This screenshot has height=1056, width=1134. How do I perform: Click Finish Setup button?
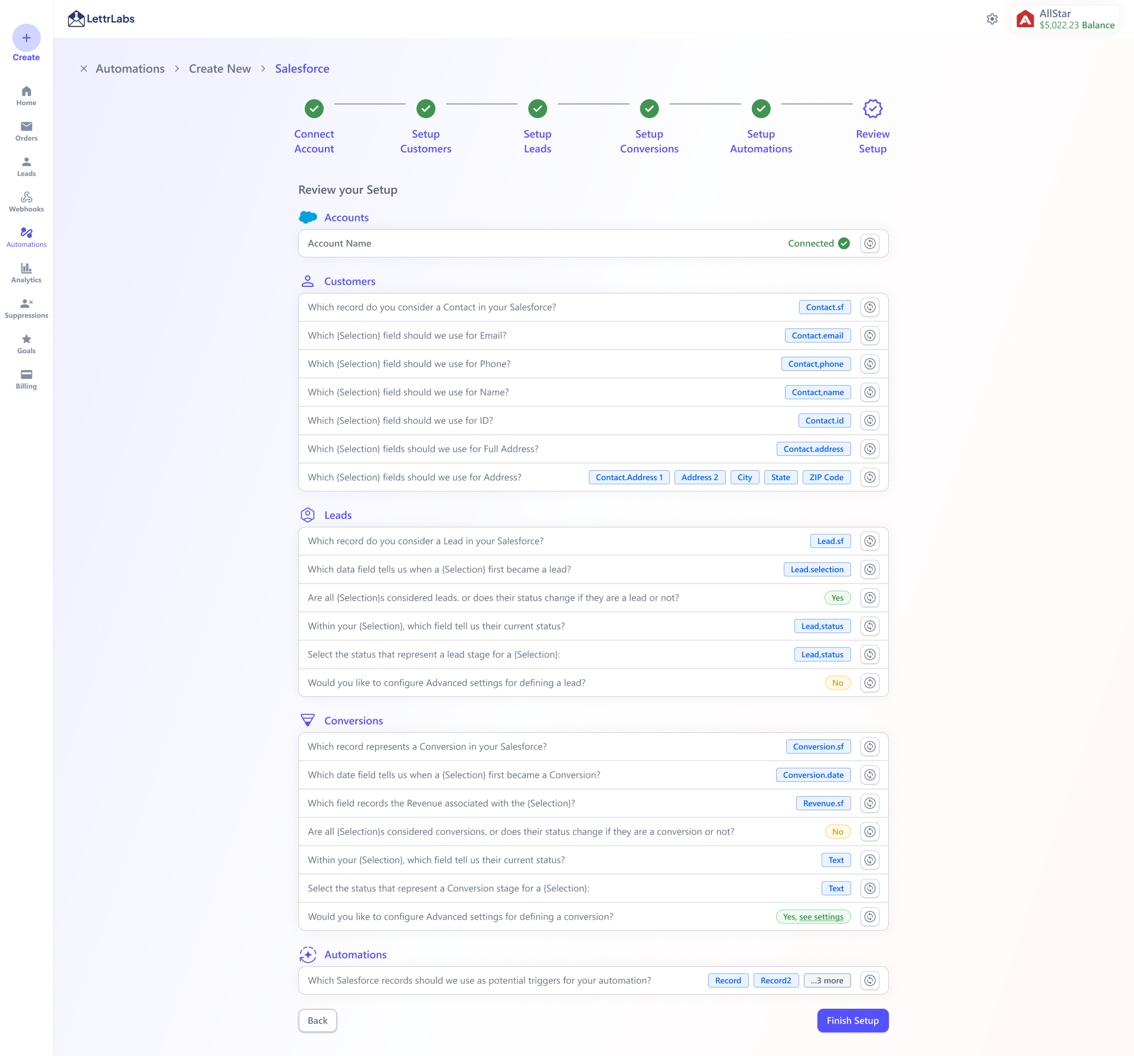click(853, 1021)
